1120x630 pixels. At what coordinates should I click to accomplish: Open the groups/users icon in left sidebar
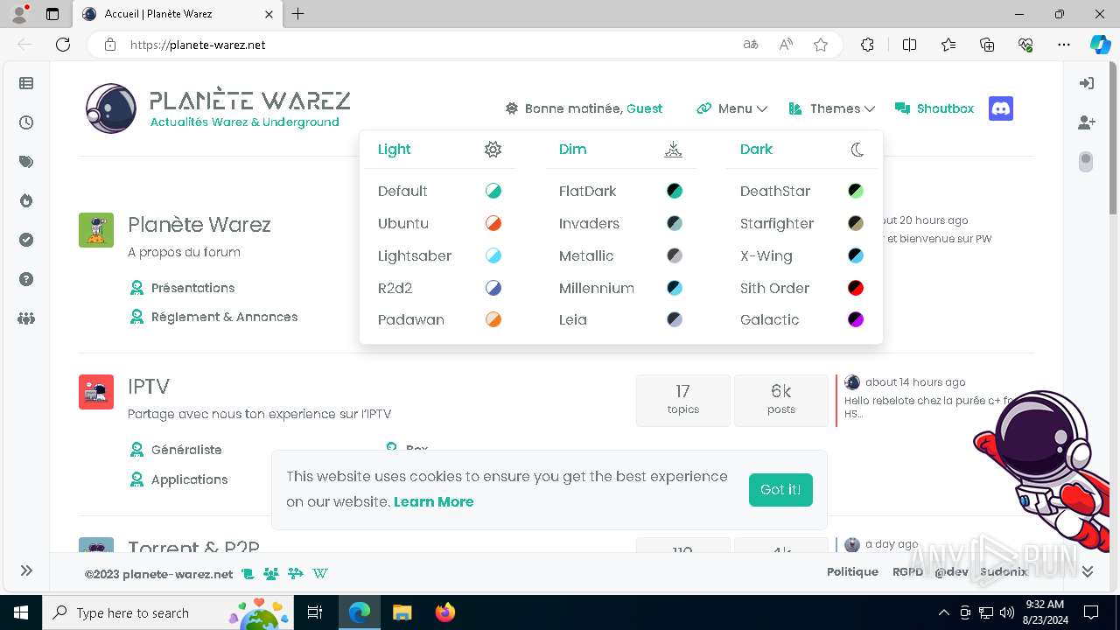click(x=26, y=318)
